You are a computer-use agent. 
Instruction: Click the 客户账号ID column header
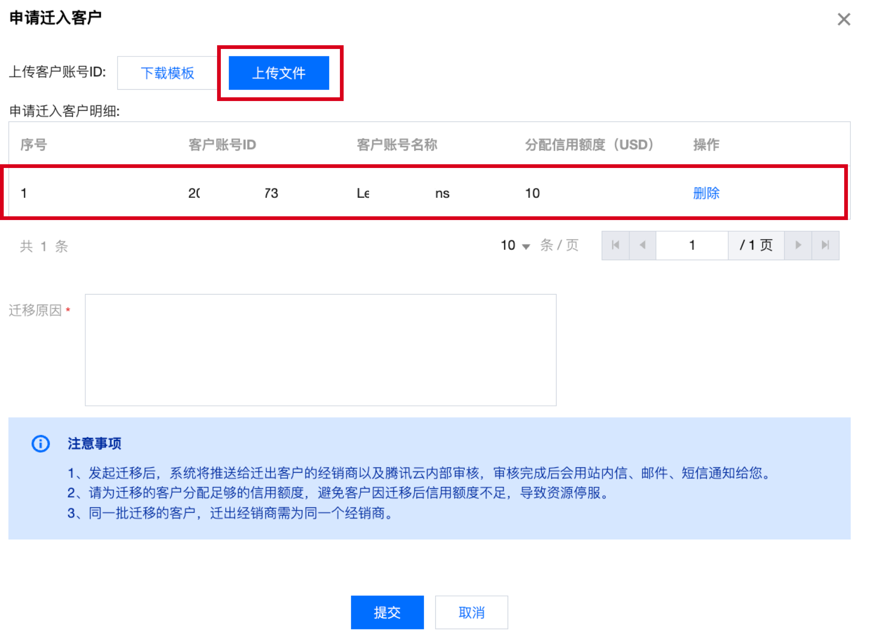(222, 145)
